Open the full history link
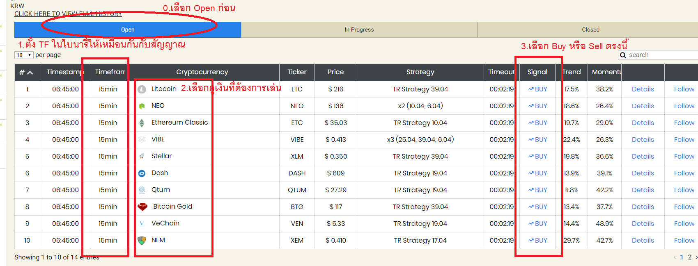The image size is (698, 266). [x=68, y=14]
